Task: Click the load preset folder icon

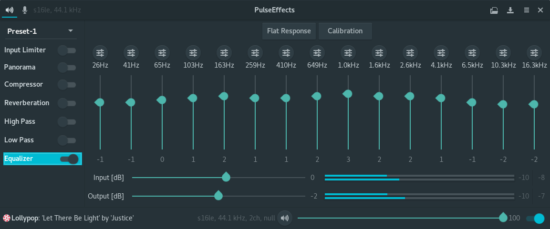Action: (494, 10)
